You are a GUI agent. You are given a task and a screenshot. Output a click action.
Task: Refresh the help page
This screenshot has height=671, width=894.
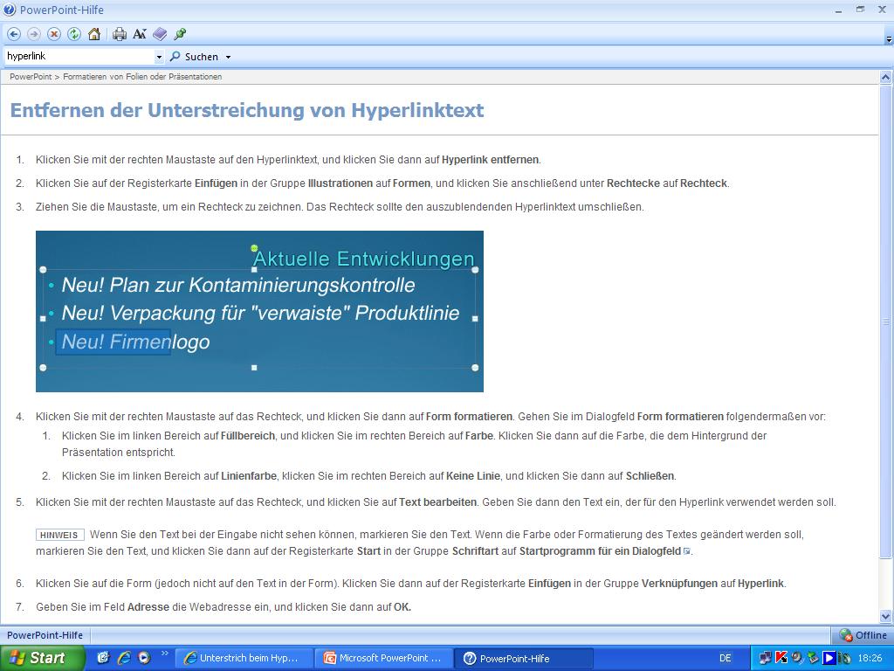(74, 34)
